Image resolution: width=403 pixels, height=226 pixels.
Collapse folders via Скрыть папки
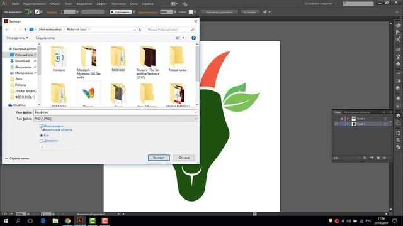click(17, 159)
